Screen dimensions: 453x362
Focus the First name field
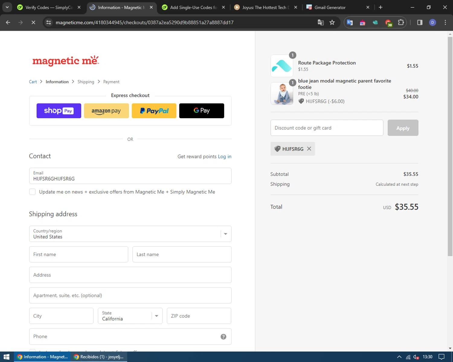[x=79, y=254]
